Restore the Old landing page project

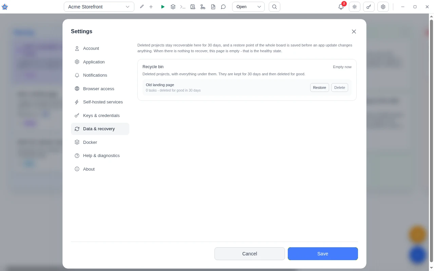pyautogui.click(x=320, y=88)
